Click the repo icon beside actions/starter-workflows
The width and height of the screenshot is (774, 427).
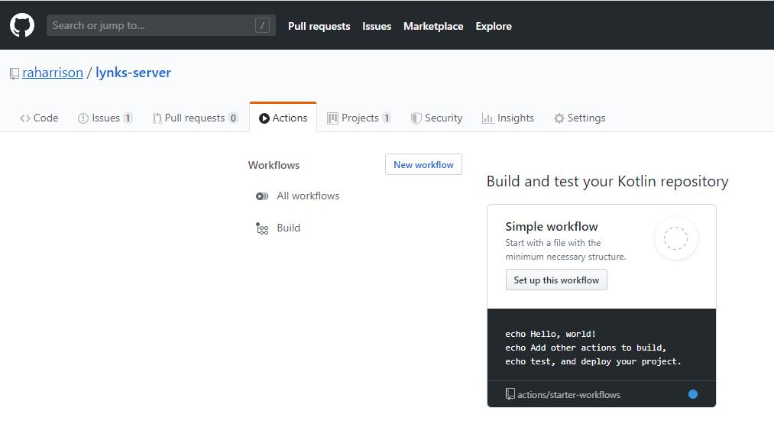tap(510, 394)
